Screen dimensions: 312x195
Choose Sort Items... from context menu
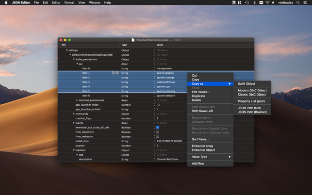tap(210, 139)
